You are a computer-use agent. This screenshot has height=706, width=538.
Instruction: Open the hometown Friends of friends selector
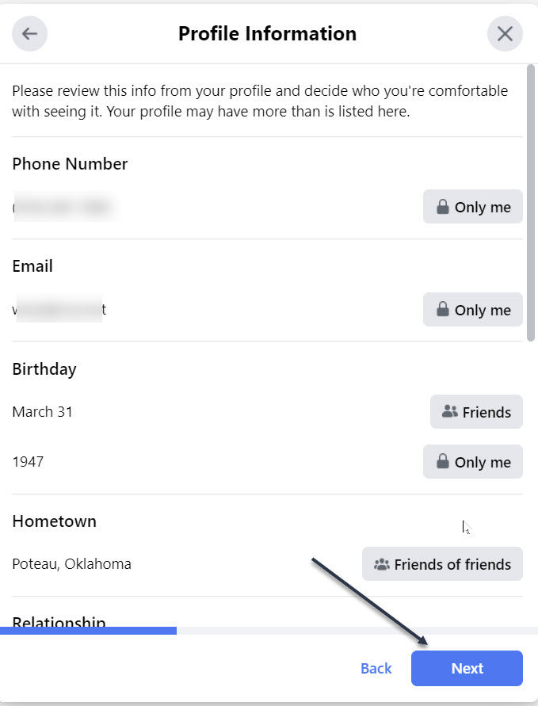pos(442,564)
